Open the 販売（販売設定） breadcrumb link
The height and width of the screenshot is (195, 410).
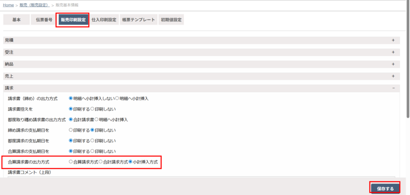pos(34,5)
